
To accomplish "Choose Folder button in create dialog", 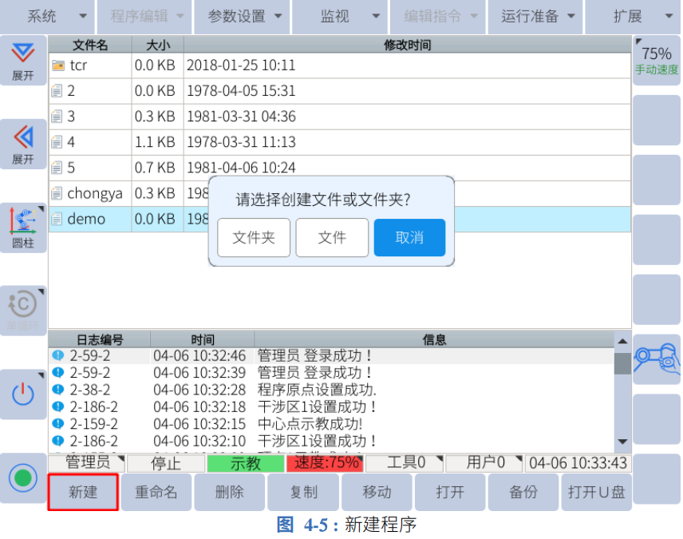I will (x=254, y=238).
